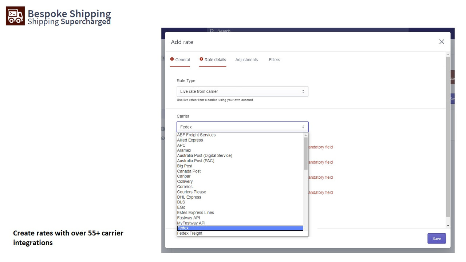
Task: Click the Bespoke Shipping truck logo
Action: click(15, 16)
